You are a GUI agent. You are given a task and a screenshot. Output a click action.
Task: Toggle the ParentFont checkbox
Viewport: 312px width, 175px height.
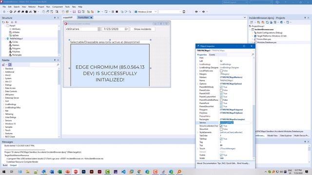(x=221, y=103)
